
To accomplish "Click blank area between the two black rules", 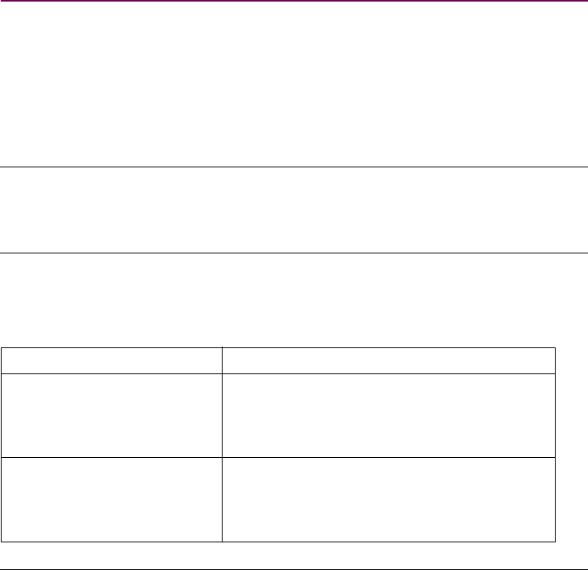I will tap(294, 209).
